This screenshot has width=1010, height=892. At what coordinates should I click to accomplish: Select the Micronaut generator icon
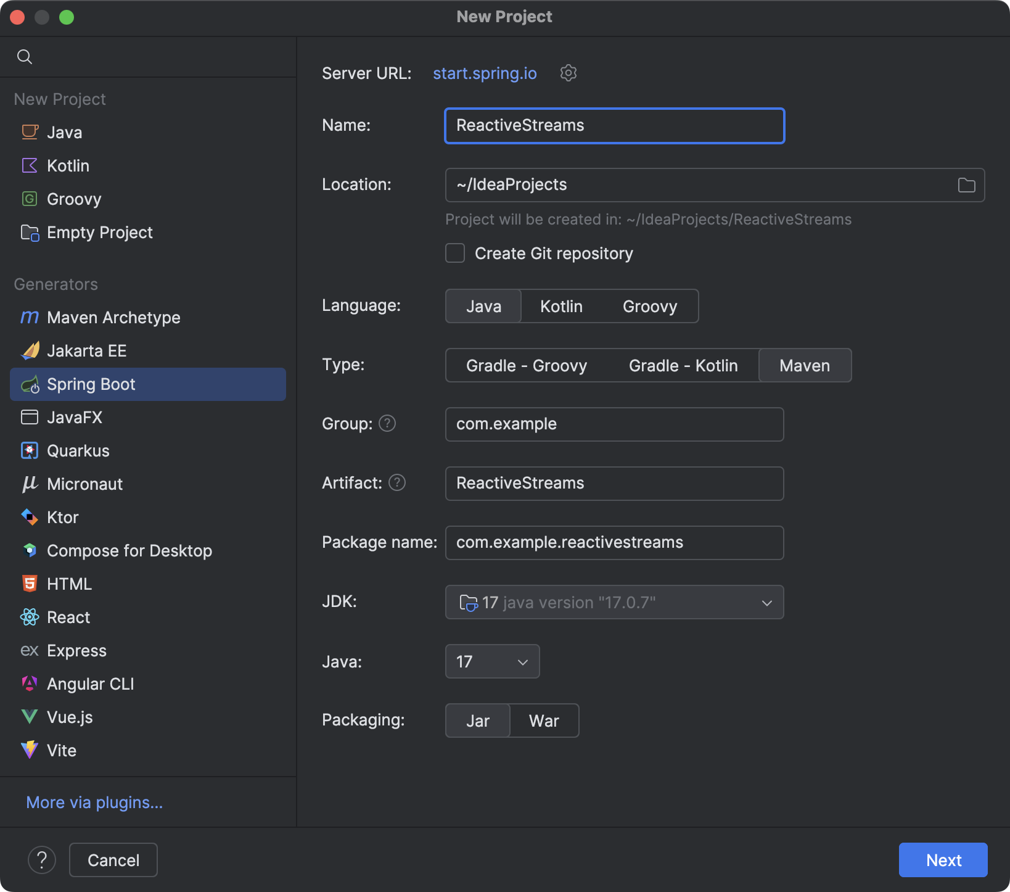tap(30, 484)
